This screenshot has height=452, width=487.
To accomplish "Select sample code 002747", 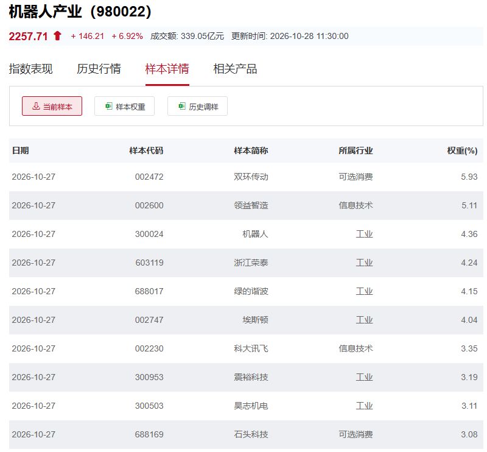I will (x=149, y=320).
